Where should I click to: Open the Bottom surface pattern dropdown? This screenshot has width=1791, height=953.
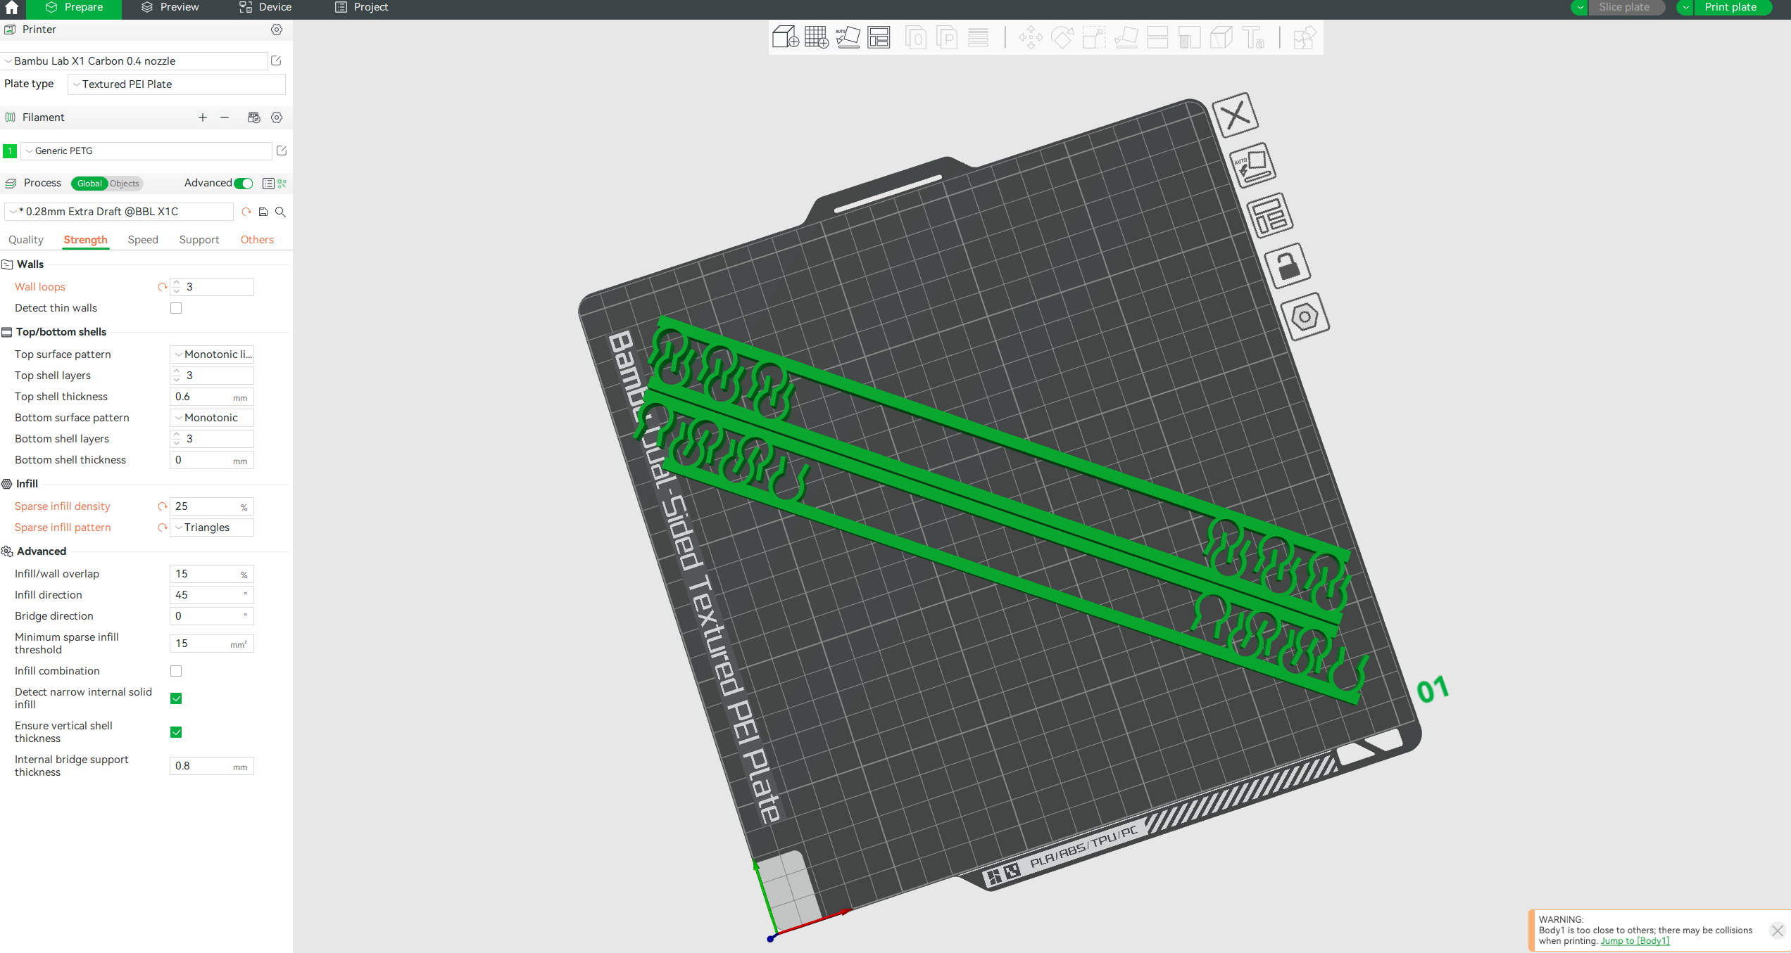pyautogui.click(x=212, y=418)
